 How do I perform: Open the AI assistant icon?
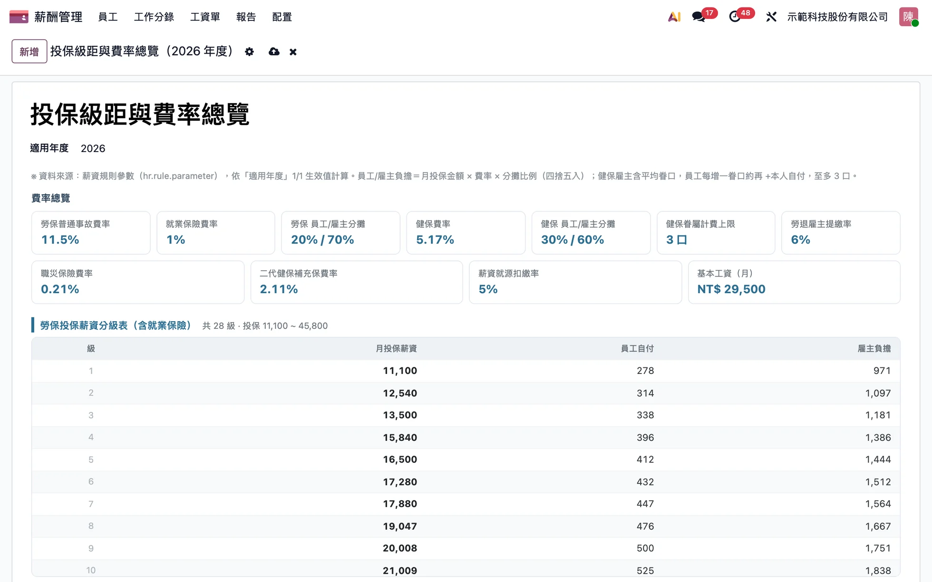click(674, 17)
